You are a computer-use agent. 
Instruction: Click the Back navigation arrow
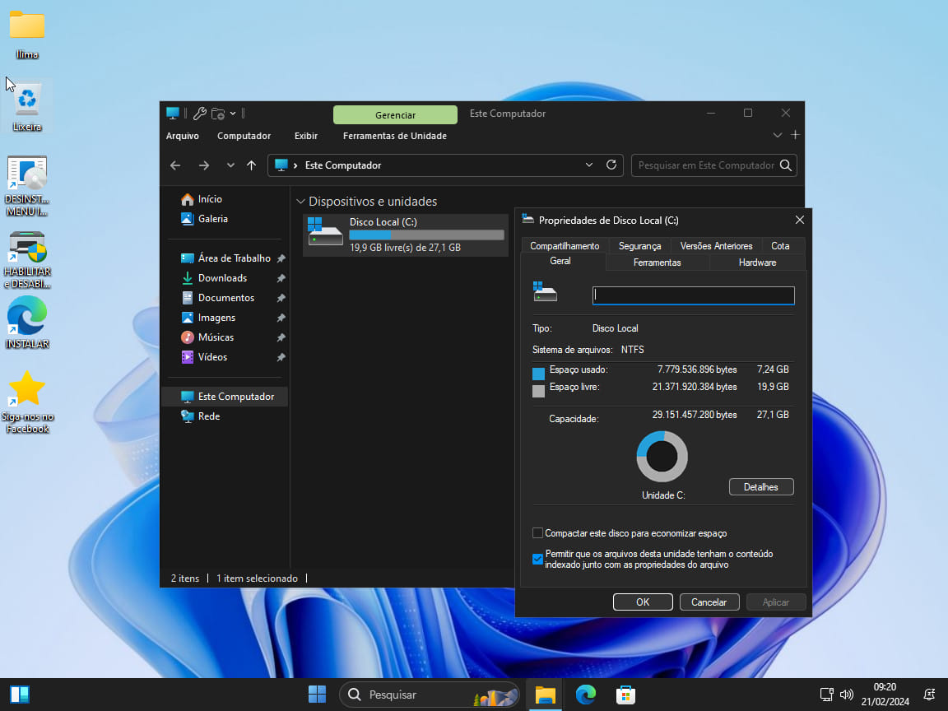click(x=175, y=165)
